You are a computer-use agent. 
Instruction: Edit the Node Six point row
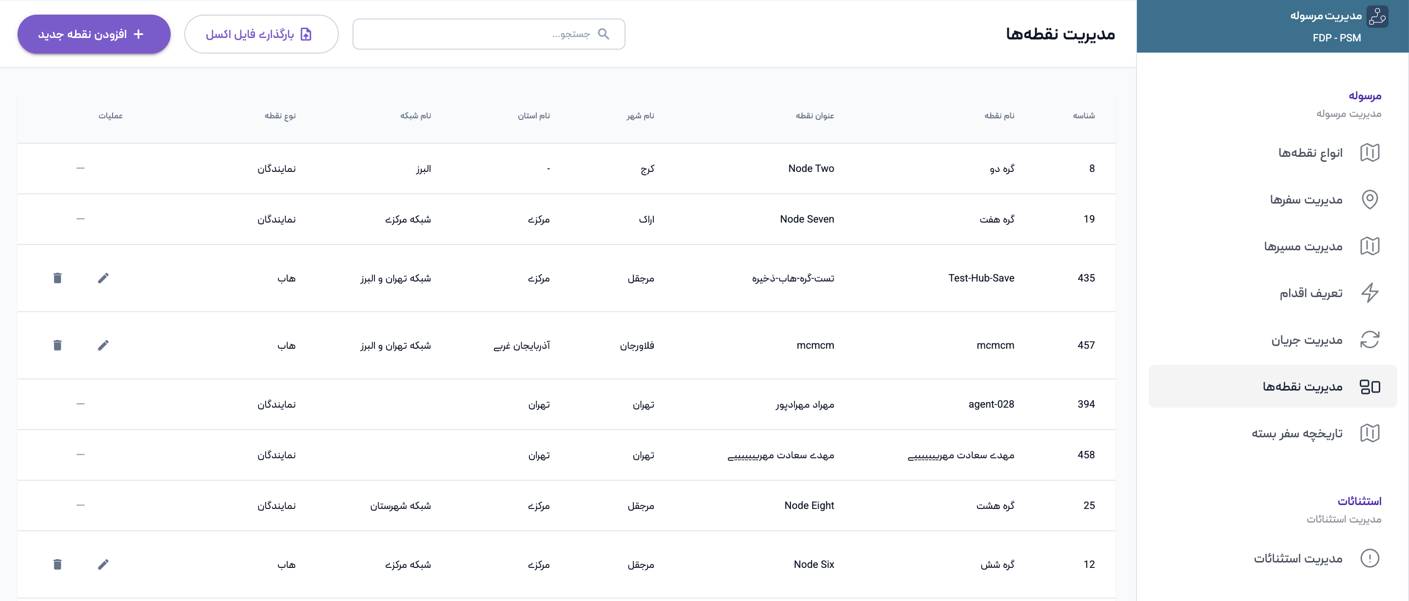click(103, 564)
